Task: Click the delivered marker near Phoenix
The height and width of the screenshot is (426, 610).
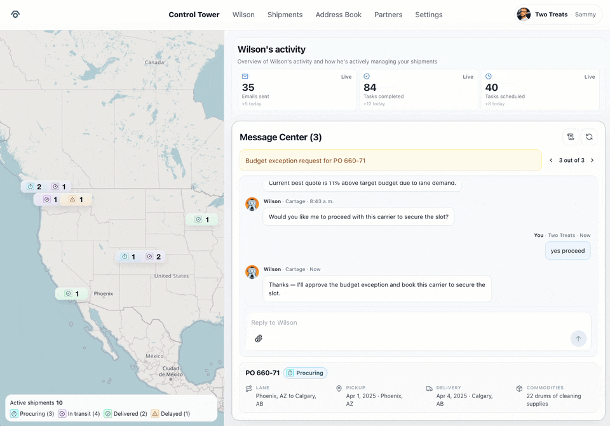Action: [x=72, y=294]
